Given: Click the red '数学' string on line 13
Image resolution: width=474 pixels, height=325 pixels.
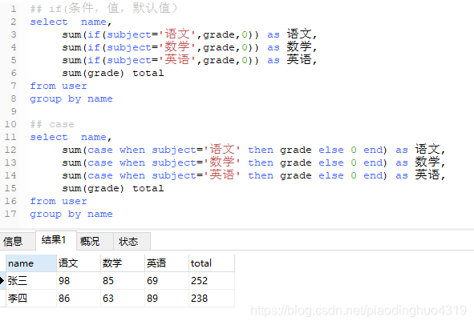Looking at the screenshot, I should click(222, 162).
